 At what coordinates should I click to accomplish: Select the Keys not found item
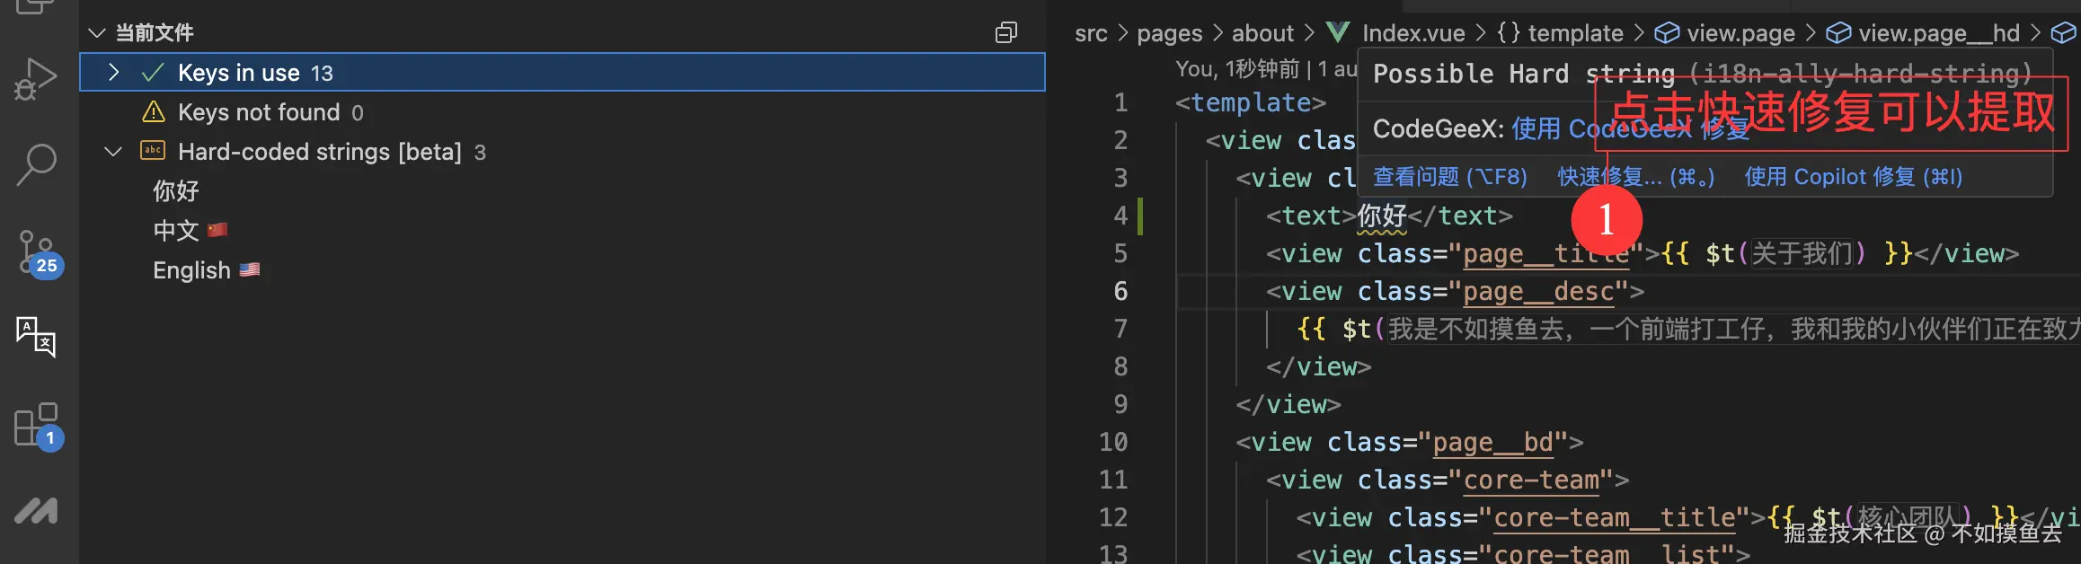(x=259, y=112)
